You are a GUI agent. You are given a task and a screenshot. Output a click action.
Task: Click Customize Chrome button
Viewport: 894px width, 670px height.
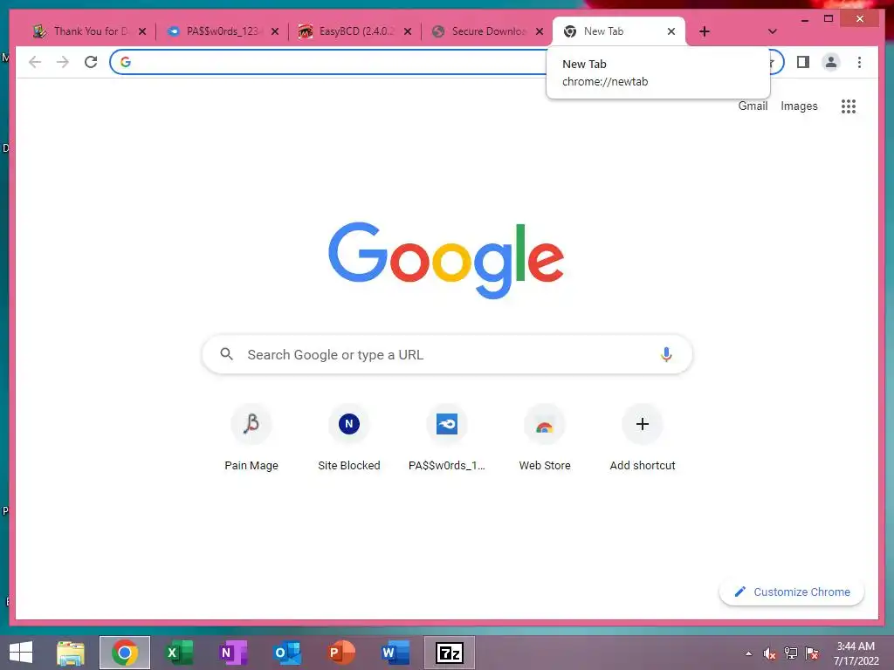792,592
